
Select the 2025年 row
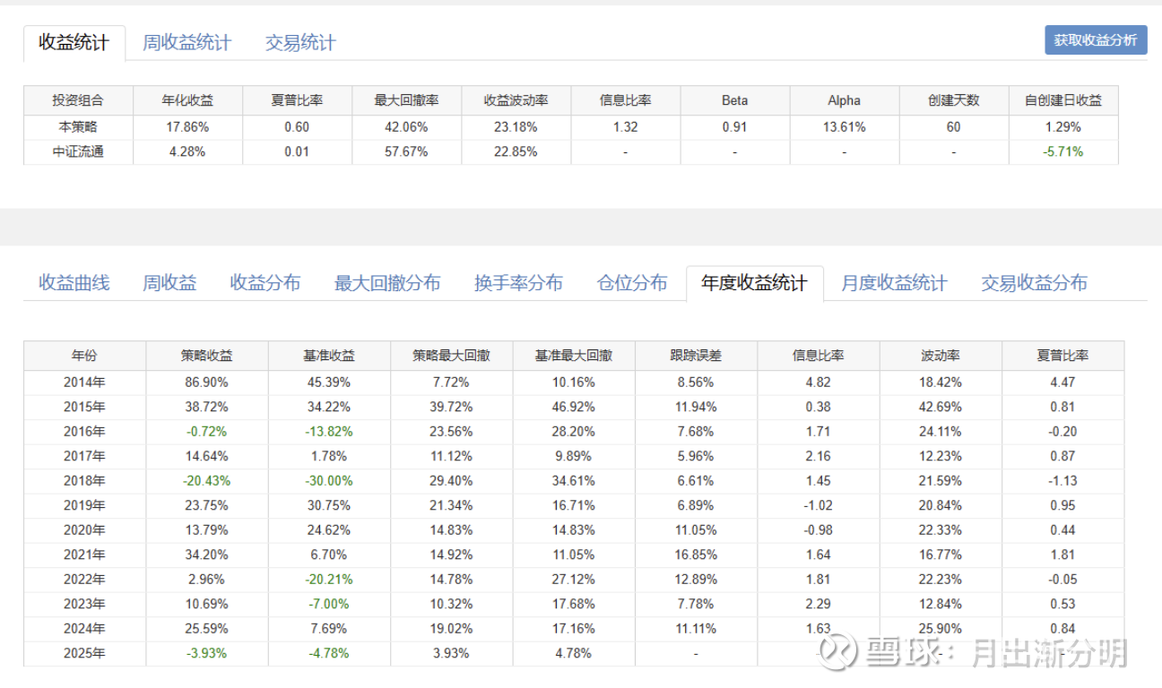point(574,653)
